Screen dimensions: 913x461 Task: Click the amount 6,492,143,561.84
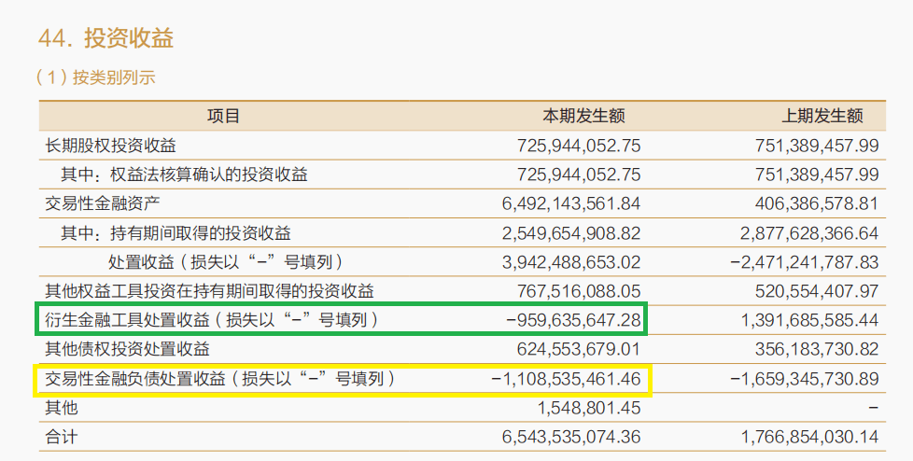click(x=571, y=203)
